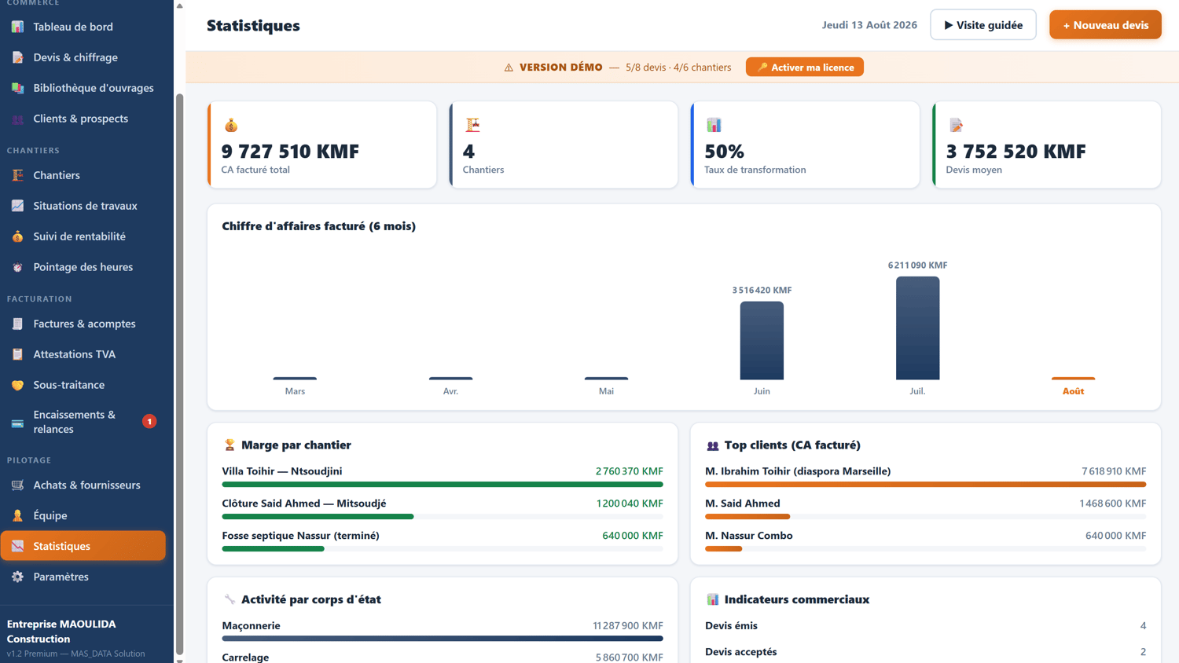The width and height of the screenshot is (1179, 663).
Task: Start the Visite guidée tour
Action: (x=983, y=25)
